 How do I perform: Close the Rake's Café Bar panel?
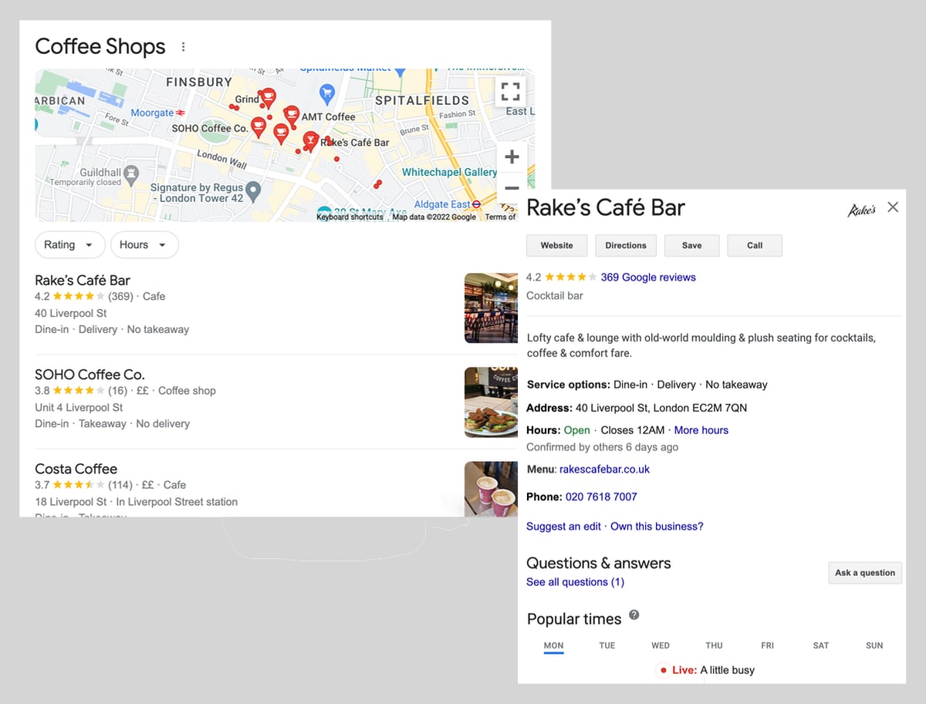click(893, 207)
